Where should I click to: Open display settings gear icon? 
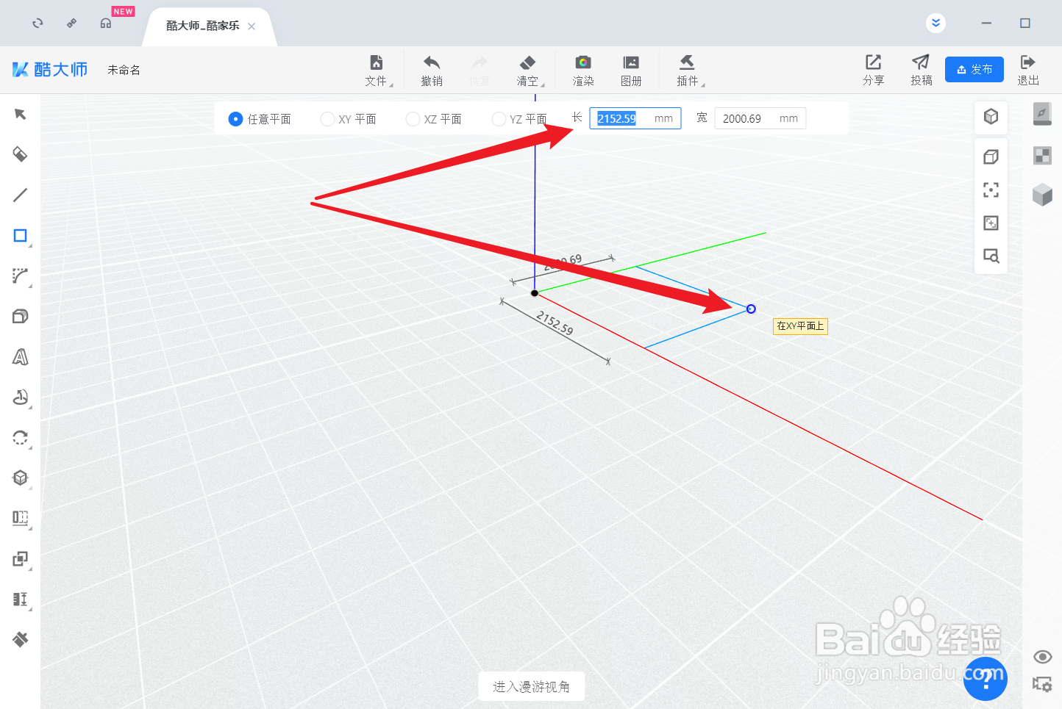(1042, 684)
